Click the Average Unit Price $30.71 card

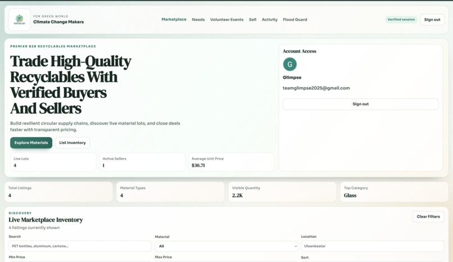coord(231,162)
